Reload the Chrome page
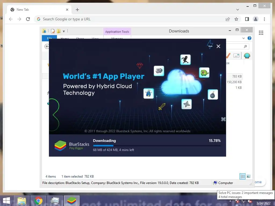Screen dimensions: 275x206 (28, 19)
